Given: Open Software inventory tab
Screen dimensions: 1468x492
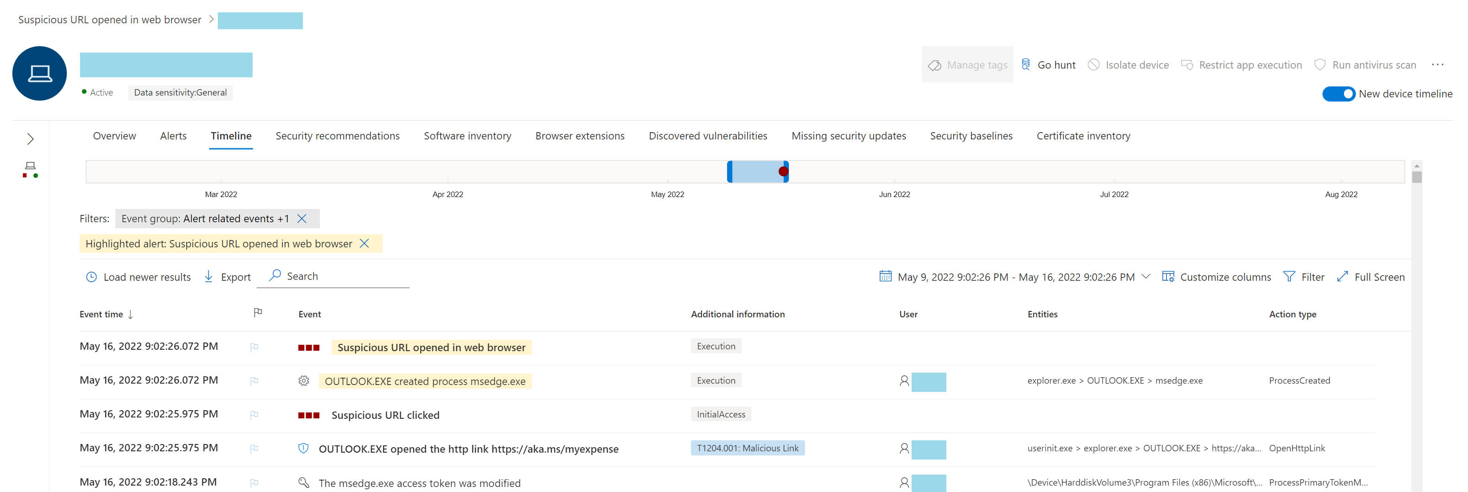Looking at the screenshot, I should point(467,136).
